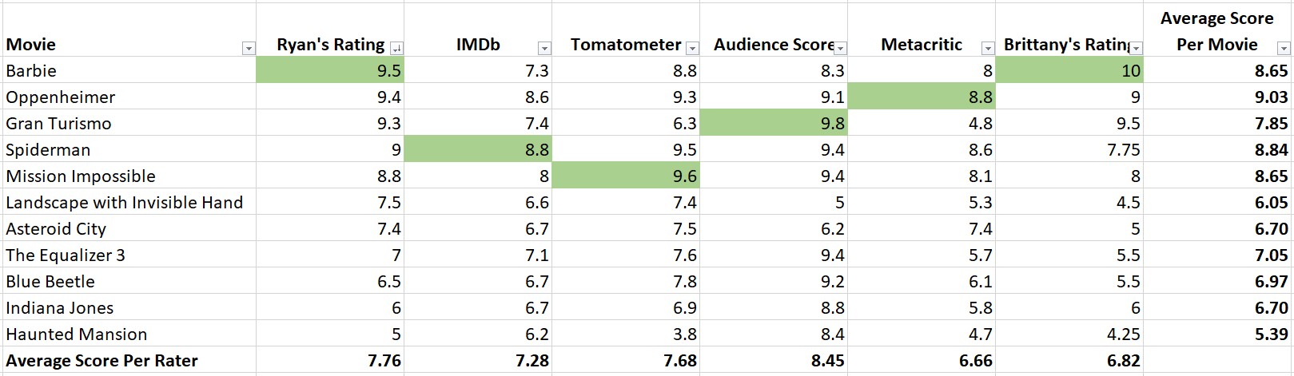Viewport: 1294px width, 376px height.
Task: Select the Oppenheimer movie name cell
Action: click(x=61, y=97)
